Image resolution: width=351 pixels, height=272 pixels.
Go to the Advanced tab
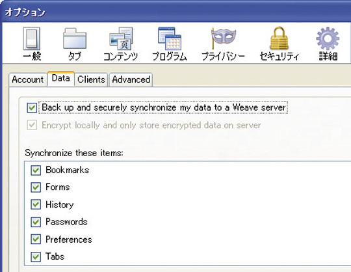[x=131, y=79]
